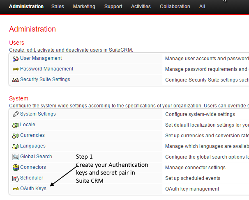249x200 pixels.
Task: Click the Currencies money icon
Action: [x=15, y=136]
